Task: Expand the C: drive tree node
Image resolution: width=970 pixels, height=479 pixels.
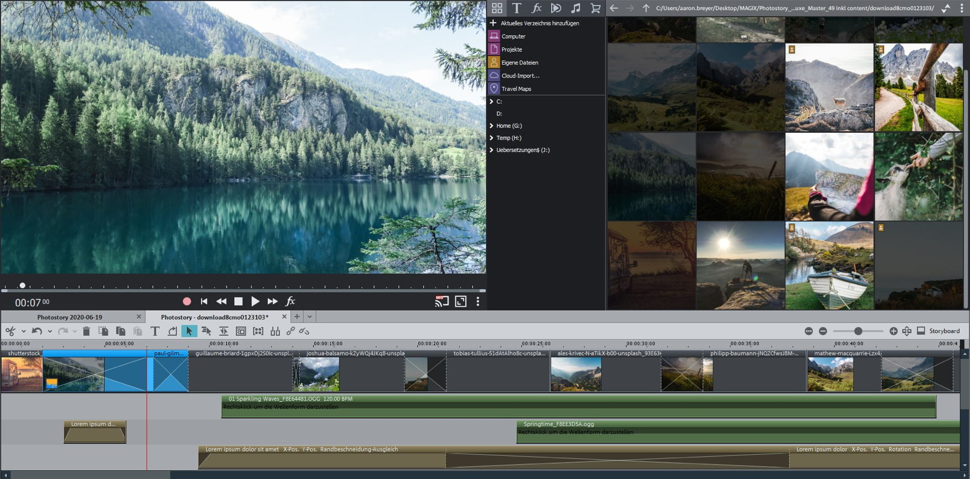Action: pyautogui.click(x=492, y=102)
